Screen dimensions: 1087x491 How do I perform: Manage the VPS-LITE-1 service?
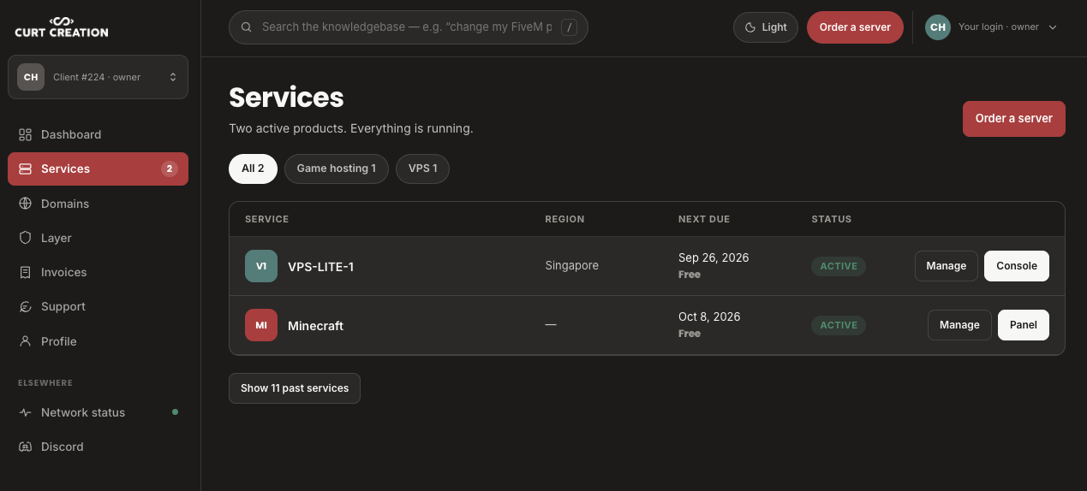946,266
